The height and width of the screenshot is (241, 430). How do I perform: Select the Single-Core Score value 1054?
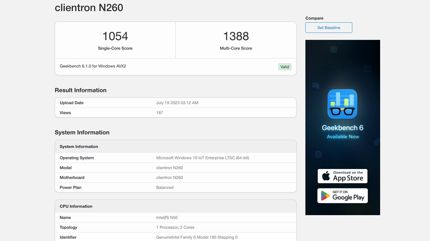pos(115,36)
